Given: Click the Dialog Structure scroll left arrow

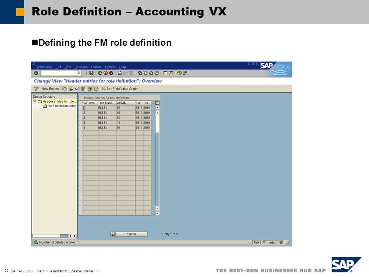Looking at the screenshot, I should (70, 236).
